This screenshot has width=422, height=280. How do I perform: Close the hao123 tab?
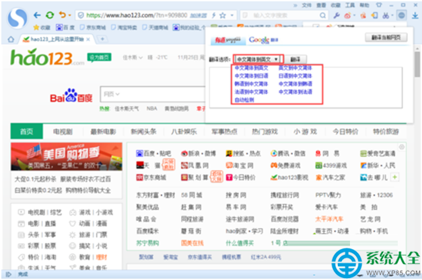tap(88, 40)
